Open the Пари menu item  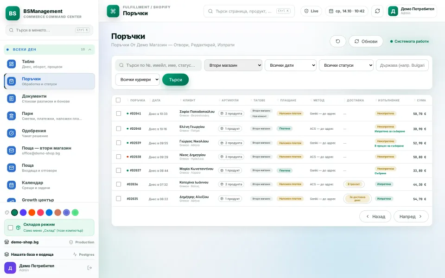49,116
